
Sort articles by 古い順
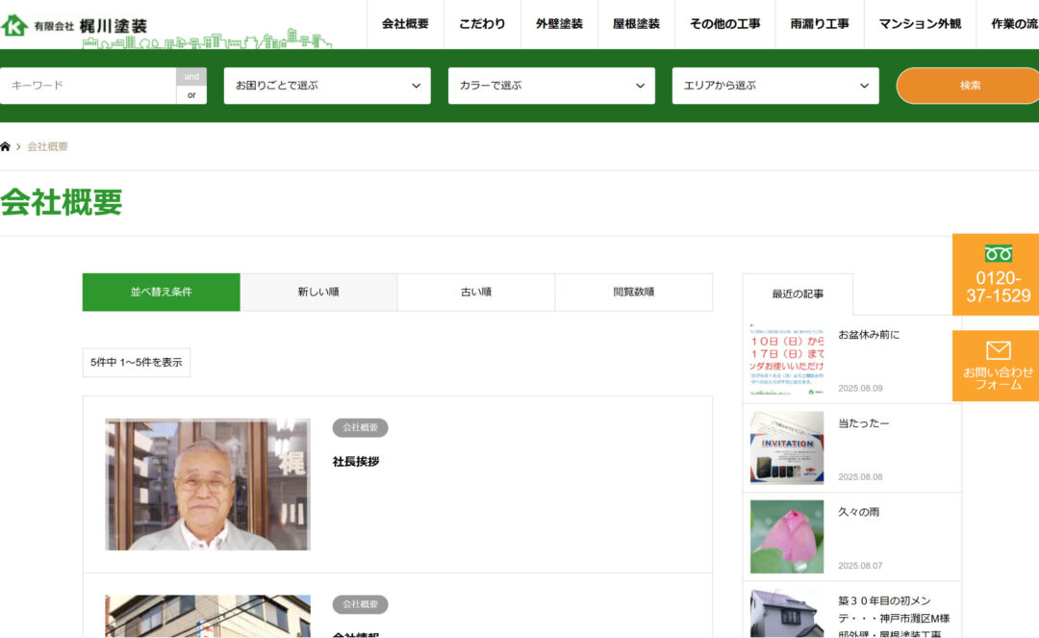(x=476, y=293)
